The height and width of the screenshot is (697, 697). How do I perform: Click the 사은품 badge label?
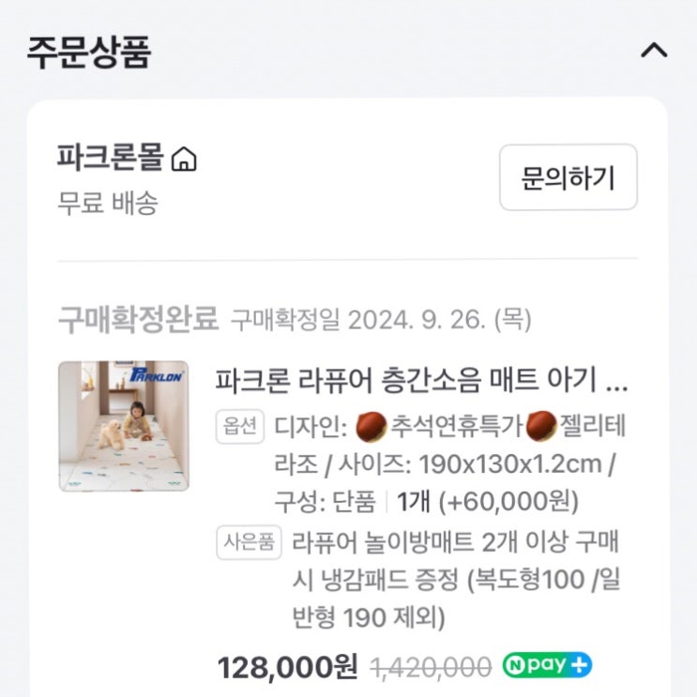point(249,542)
